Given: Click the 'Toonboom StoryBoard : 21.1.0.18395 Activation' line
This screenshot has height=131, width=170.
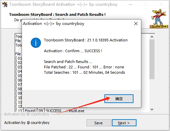Looking at the screenshot, I should click(x=86, y=40).
